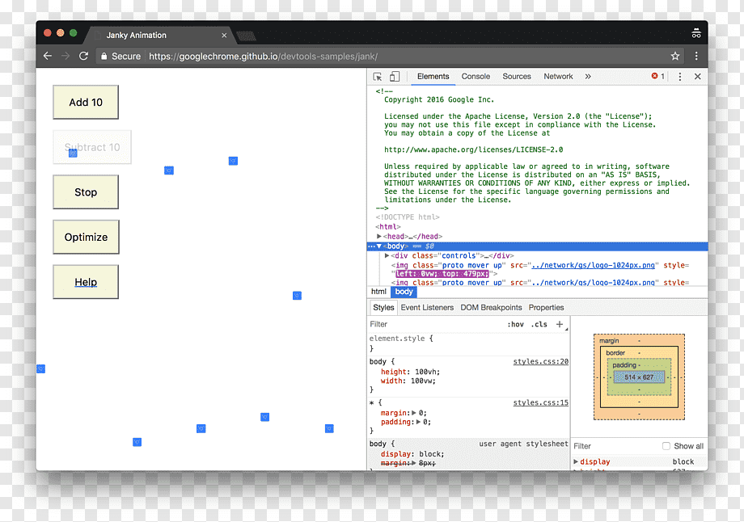Click the width: 100vw declaration
The image size is (744, 522).
click(x=408, y=381)
